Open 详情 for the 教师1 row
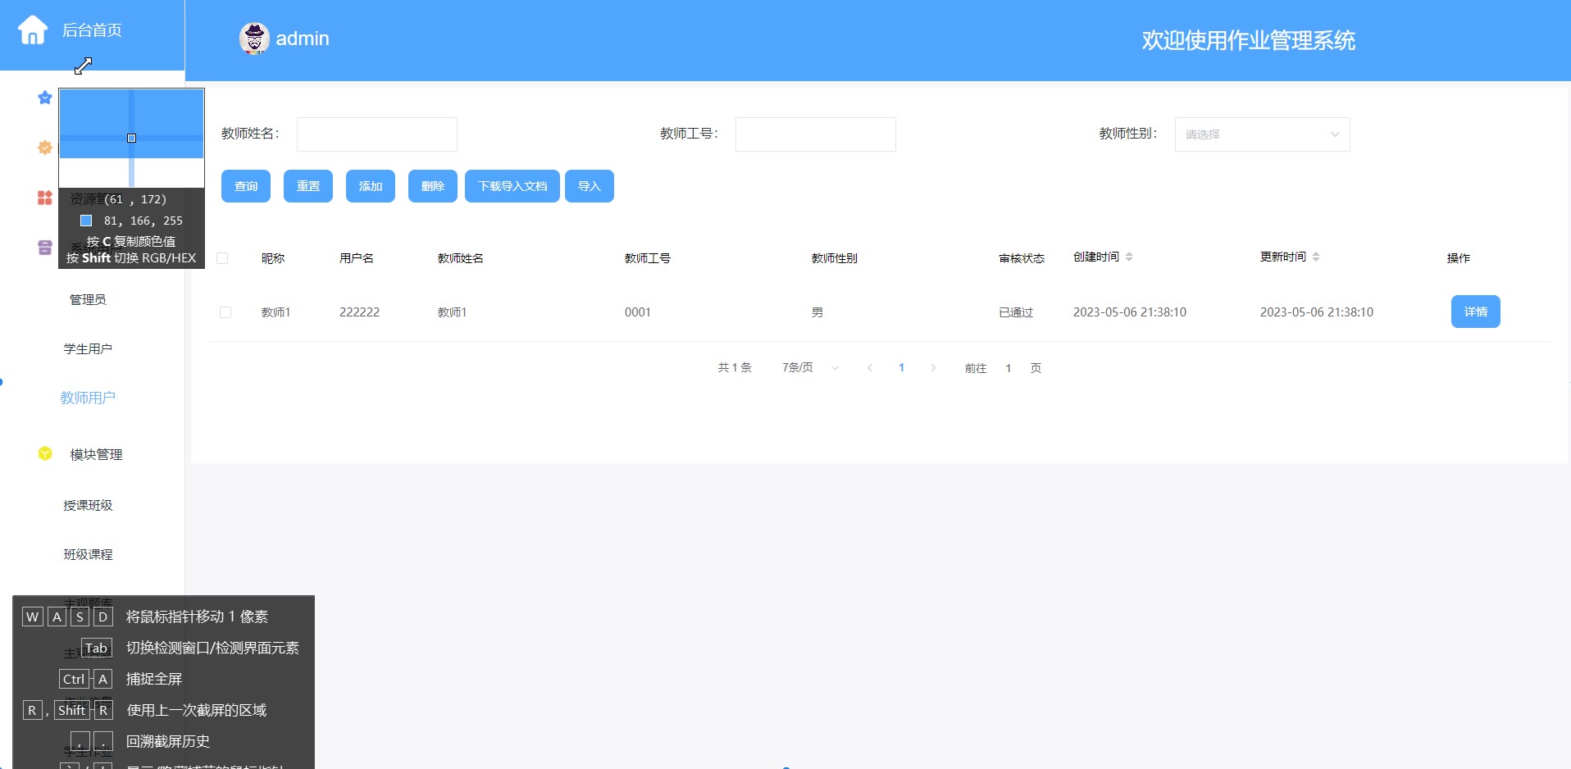This screenshot has width=1571, height=769. click(x=1476, y=312)
